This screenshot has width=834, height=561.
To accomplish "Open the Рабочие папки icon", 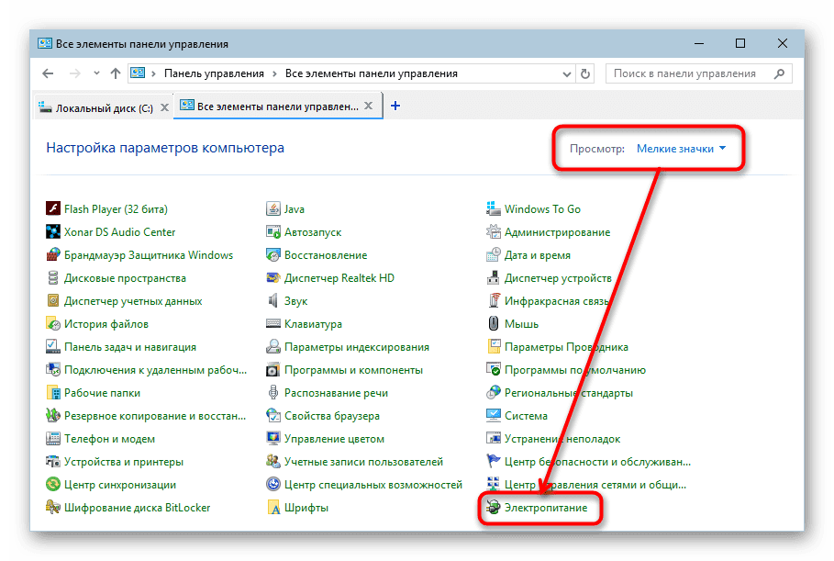I will [53, 392].
